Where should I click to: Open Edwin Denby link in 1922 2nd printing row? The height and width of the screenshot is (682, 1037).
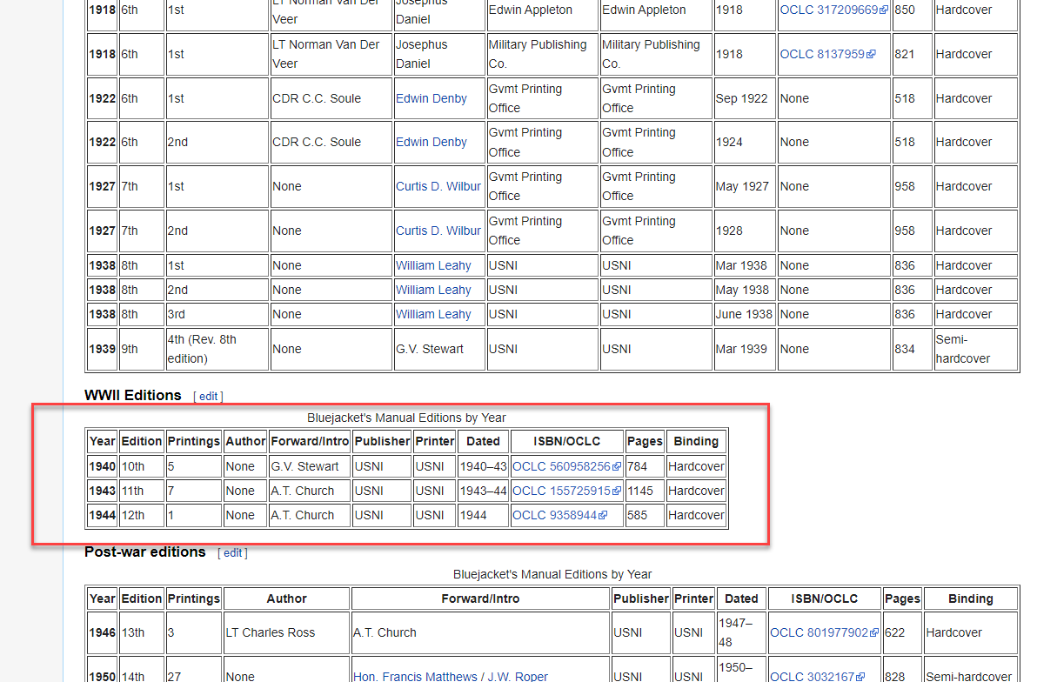432,142
